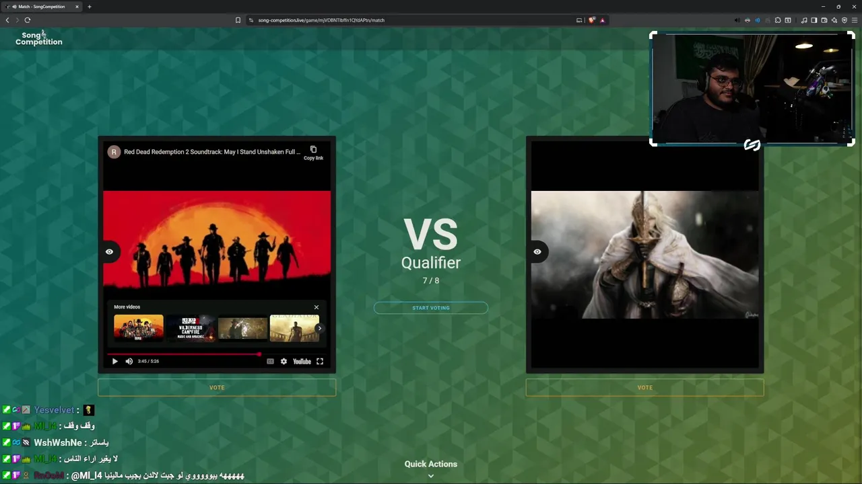
Task: Open a new browser tab
Action: (x=89, y=7)
